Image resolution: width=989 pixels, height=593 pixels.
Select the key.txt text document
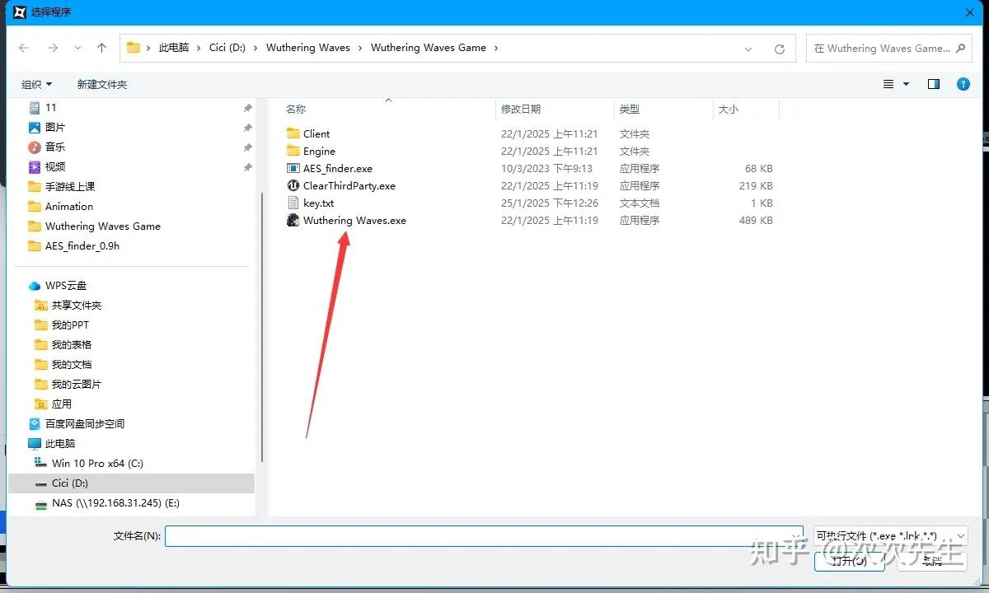[x=318, y=203]
